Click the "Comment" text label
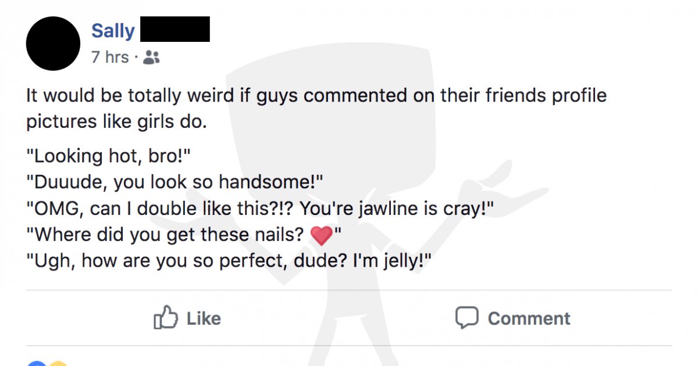Viewport: 698px width, 366px height. coord(529,318)
